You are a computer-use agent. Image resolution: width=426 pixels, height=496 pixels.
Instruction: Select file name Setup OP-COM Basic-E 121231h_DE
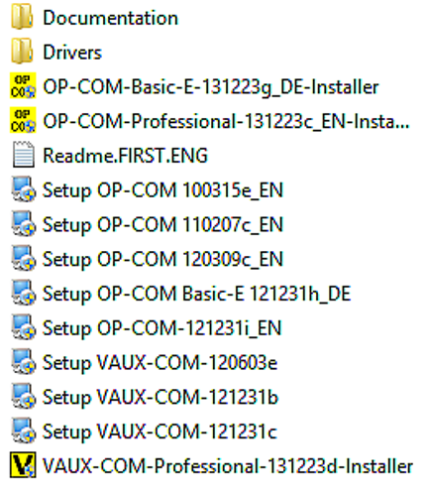(197, 294)
